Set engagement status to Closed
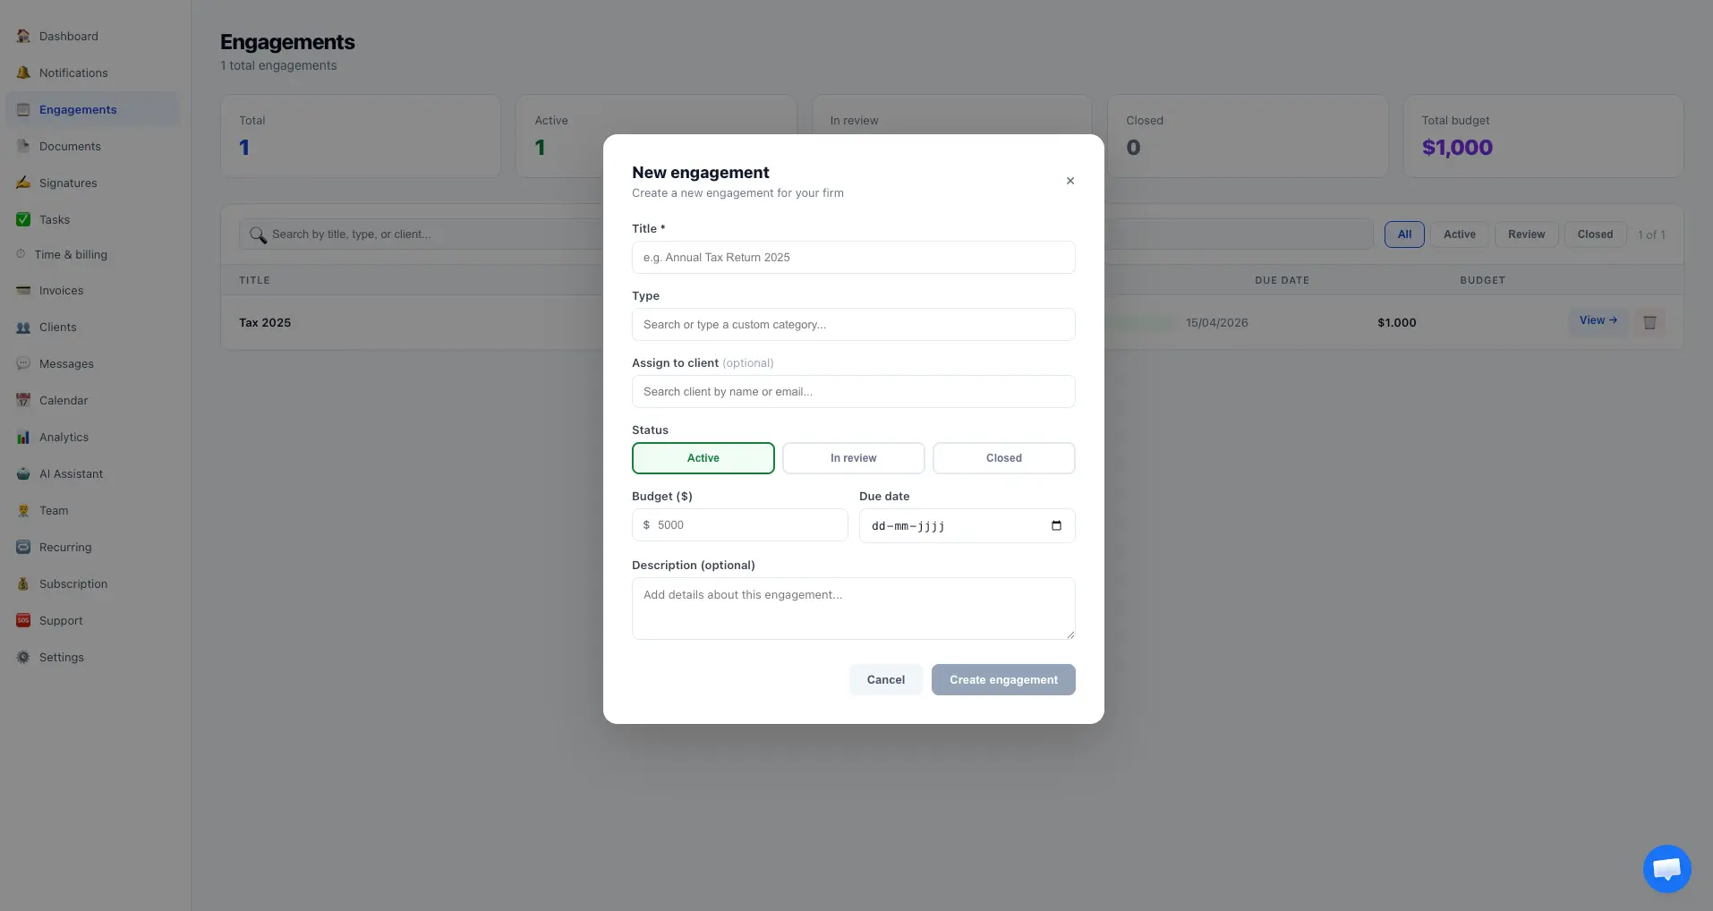 tap(1002, 457)
